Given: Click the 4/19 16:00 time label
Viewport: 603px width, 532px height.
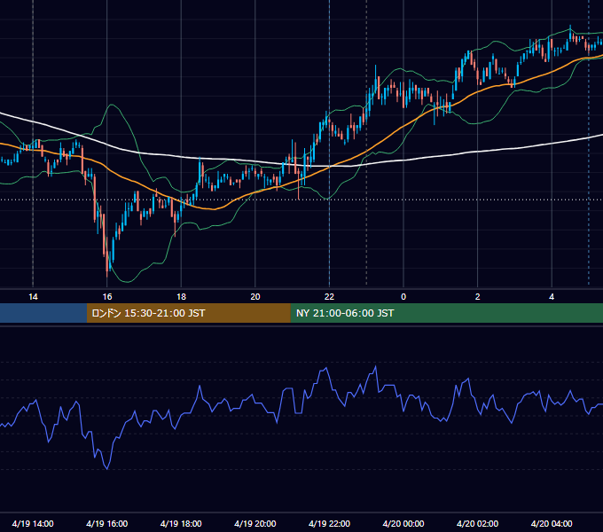Looking at the screenshot, I should (107, 523).
